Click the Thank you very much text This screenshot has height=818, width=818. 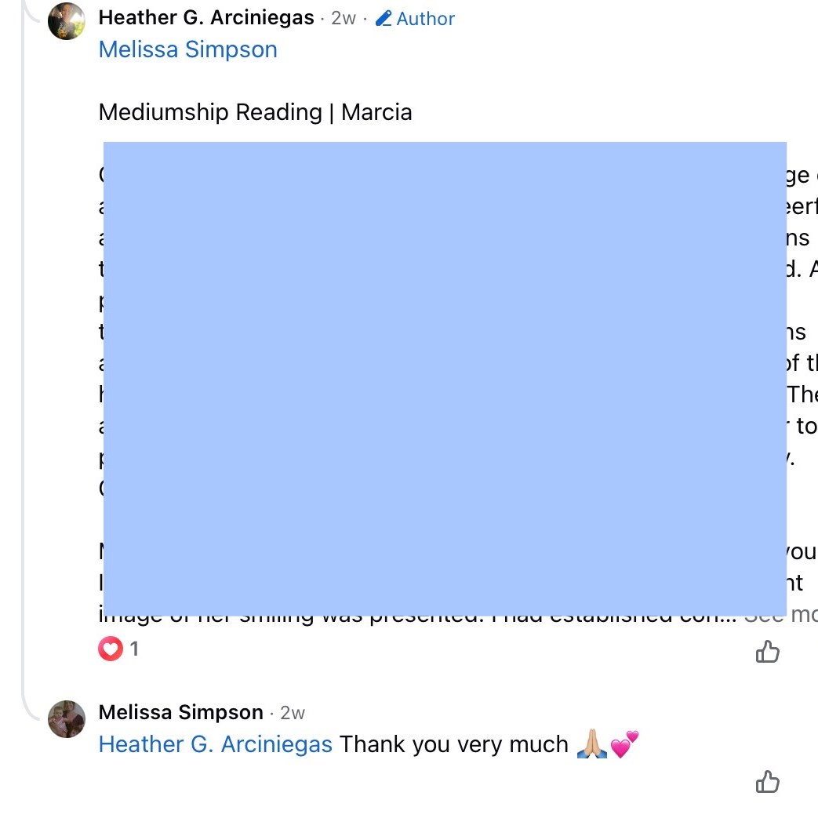click(x=454, y=744)
